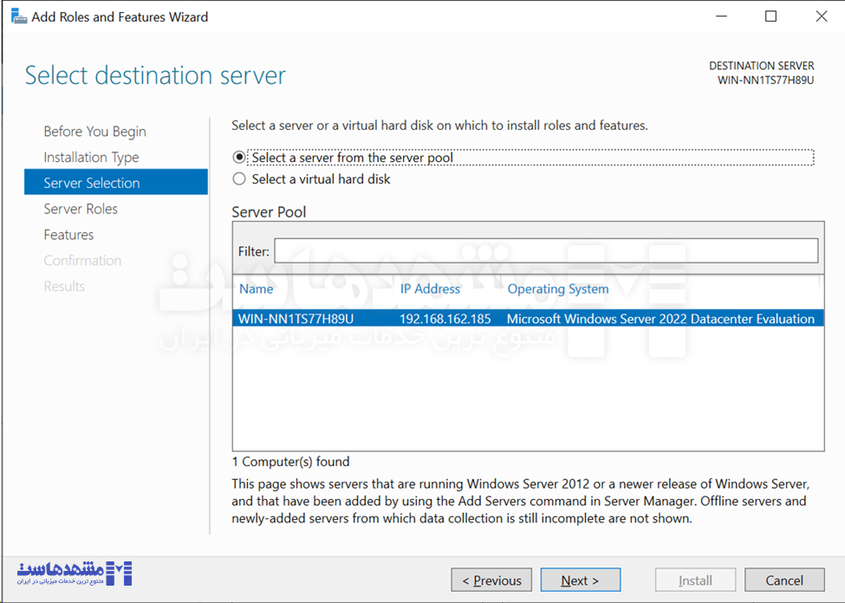Open the Installation Type step
This screenshot has width=845, height=603.
pos(91,158)
